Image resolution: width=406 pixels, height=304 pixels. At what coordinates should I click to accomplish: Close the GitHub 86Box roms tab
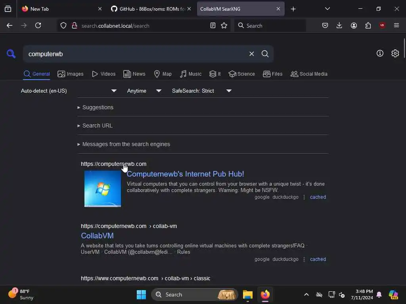tap(189, 9)
